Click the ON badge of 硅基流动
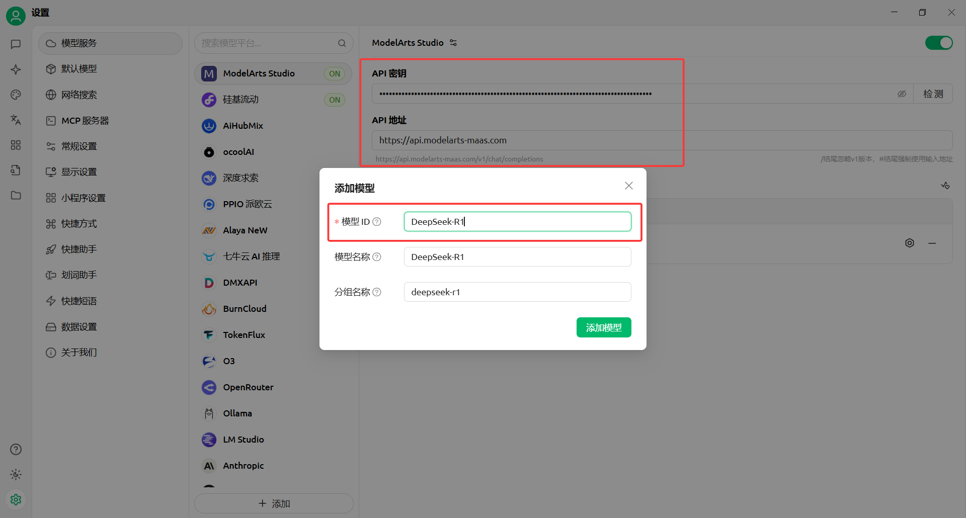 335,100
